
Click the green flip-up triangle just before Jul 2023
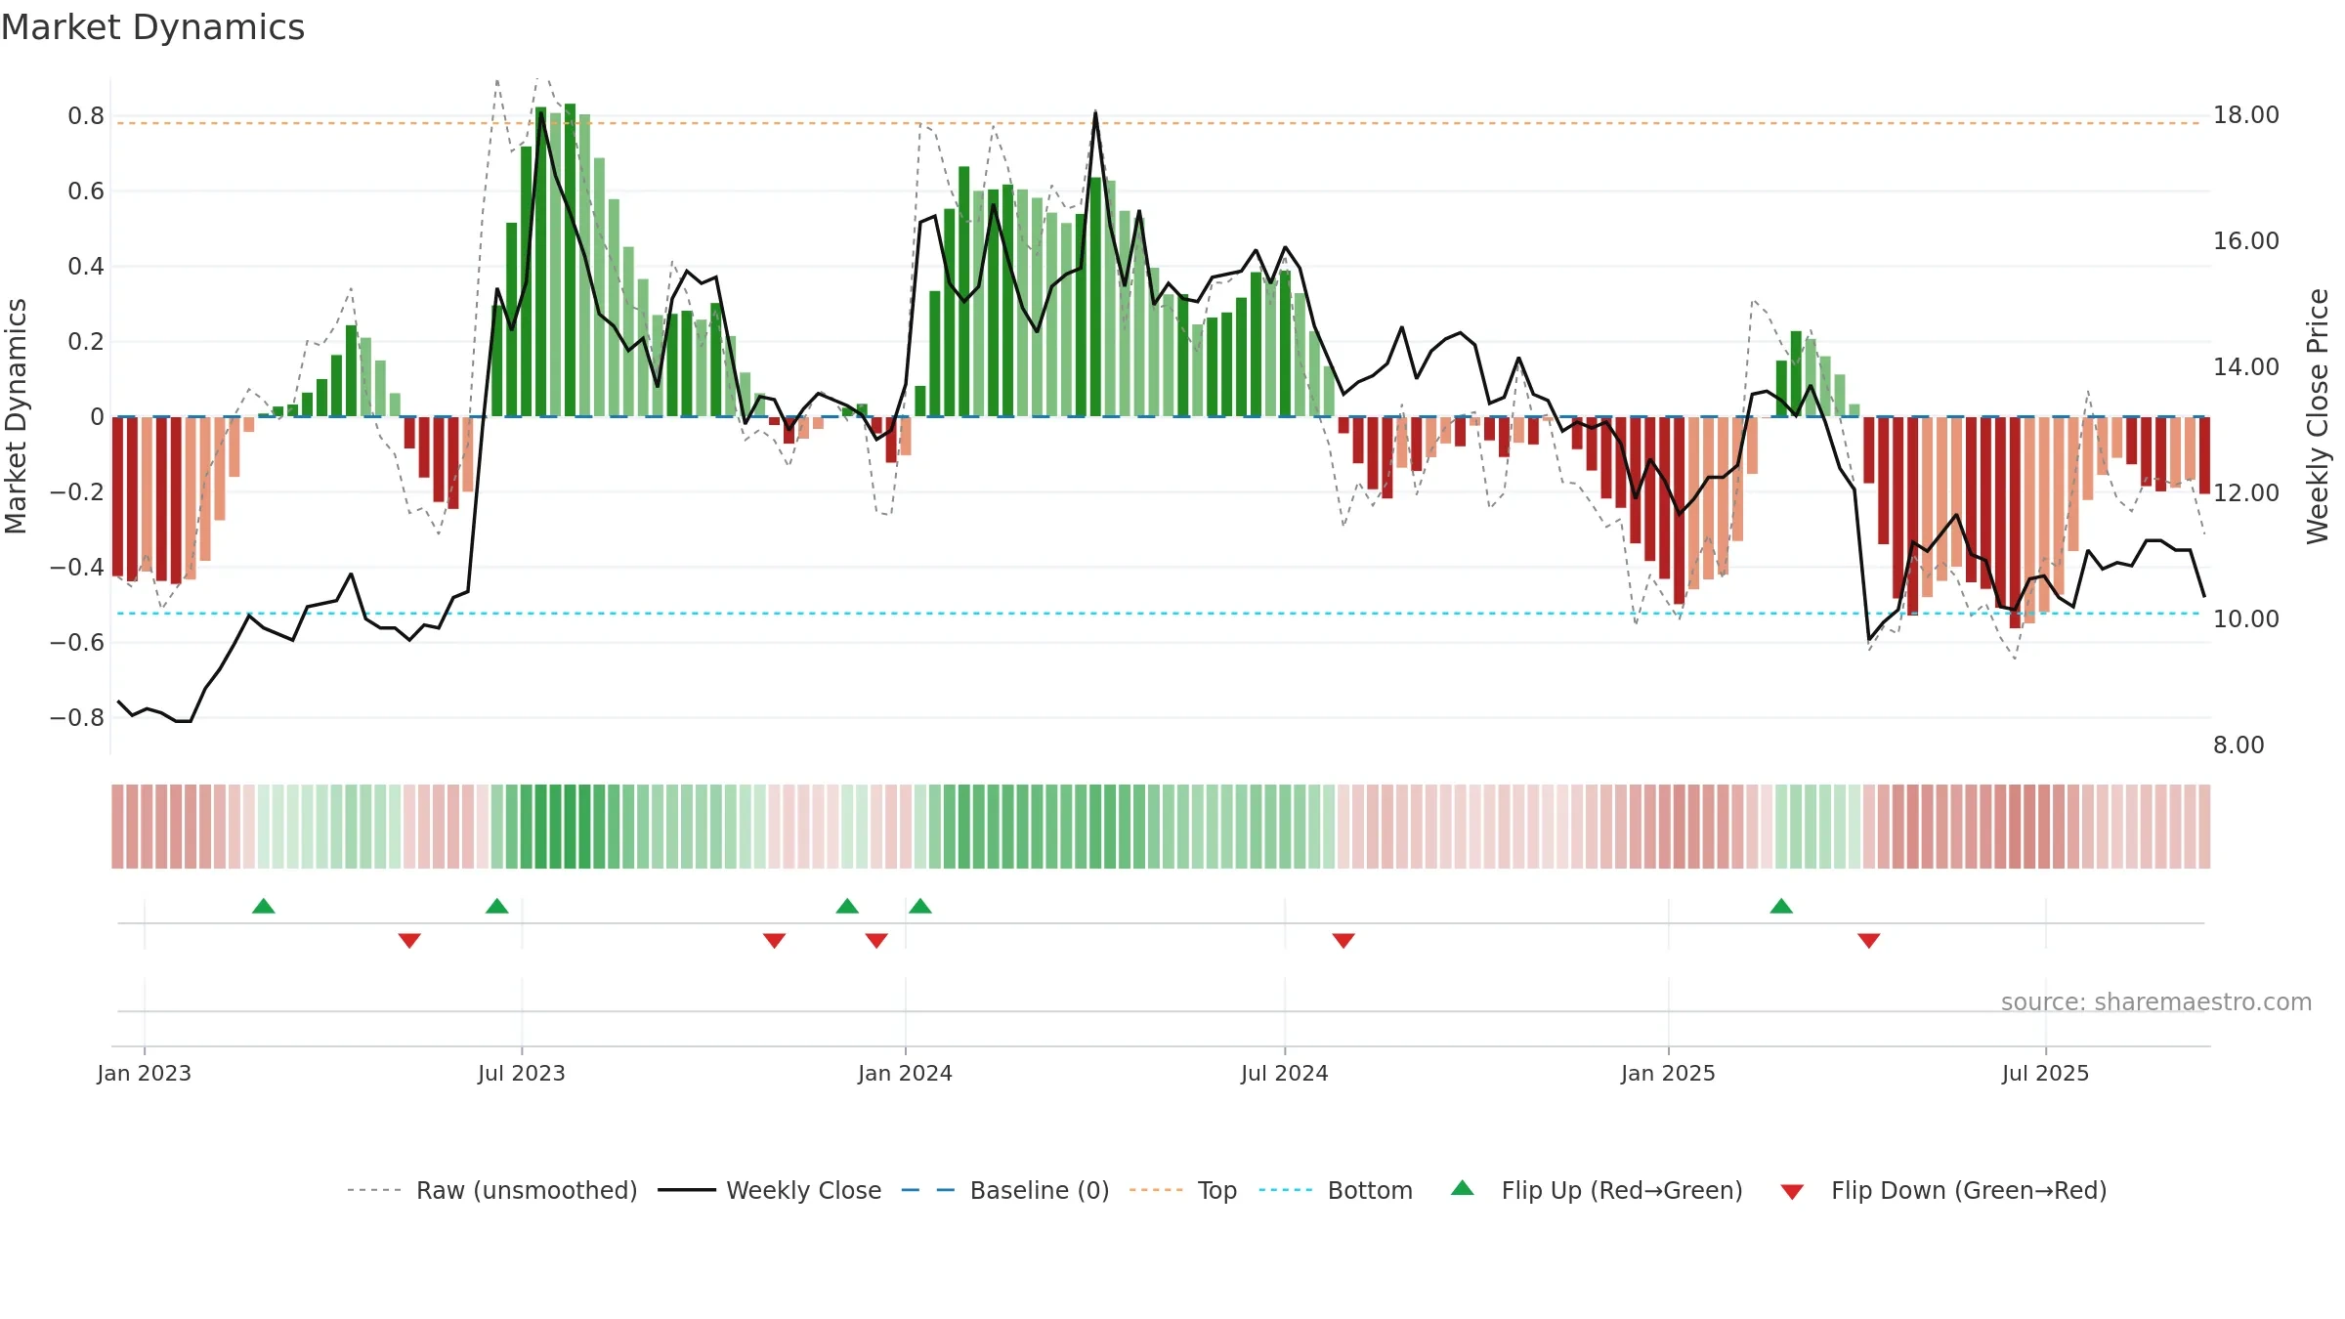497,907
